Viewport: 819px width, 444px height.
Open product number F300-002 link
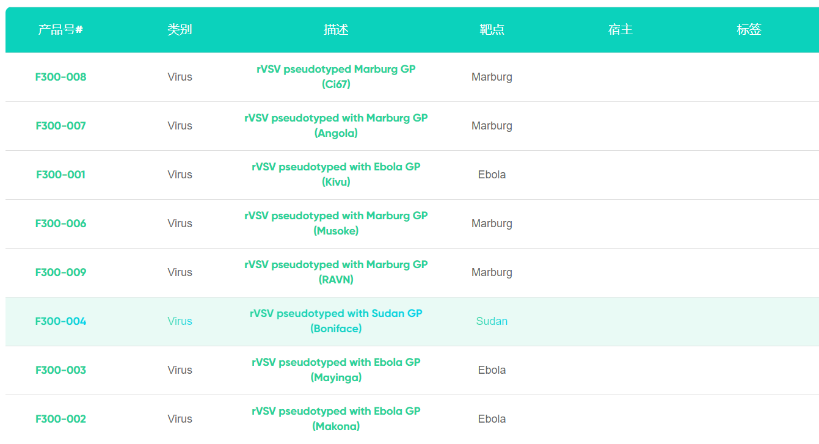(60, 419)
